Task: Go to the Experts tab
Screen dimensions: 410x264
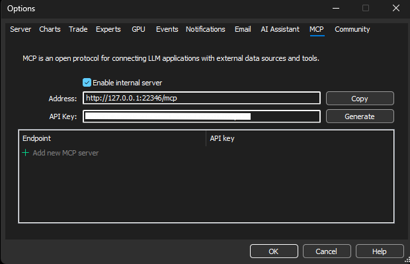Action: (108, 29)
